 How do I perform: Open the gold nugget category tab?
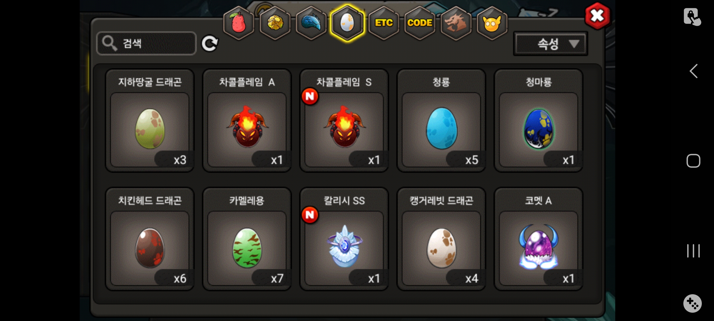[x=275, y=23]
